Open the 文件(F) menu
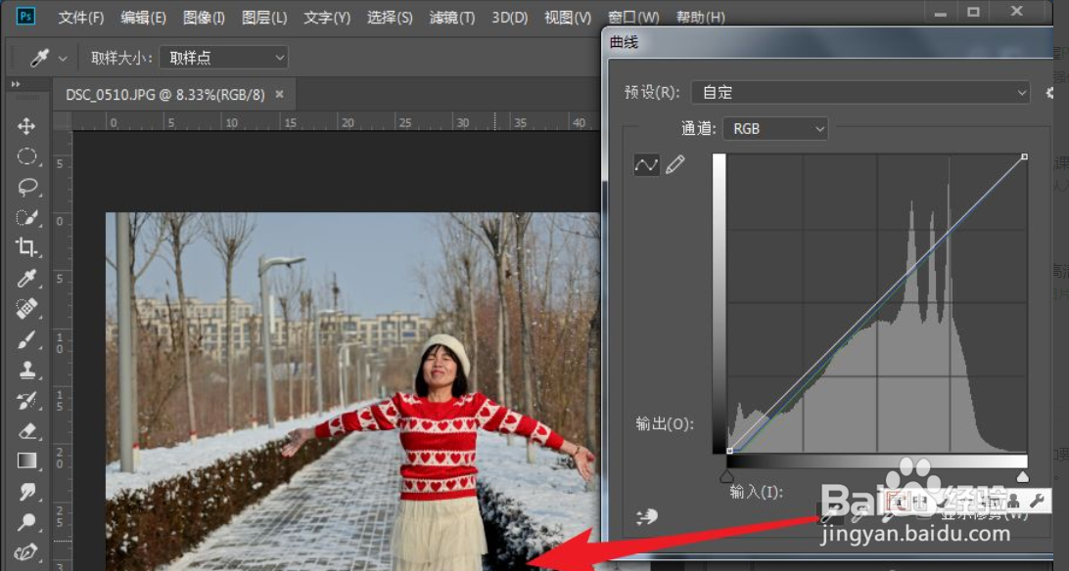The height and width of the screenshot is (571, 1069). 80,17
